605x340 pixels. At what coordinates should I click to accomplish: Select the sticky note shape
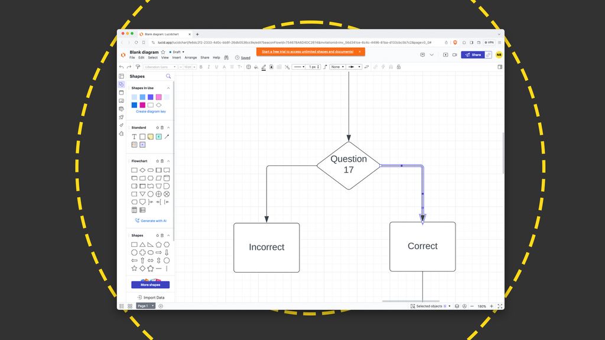(x=151, y=136)
